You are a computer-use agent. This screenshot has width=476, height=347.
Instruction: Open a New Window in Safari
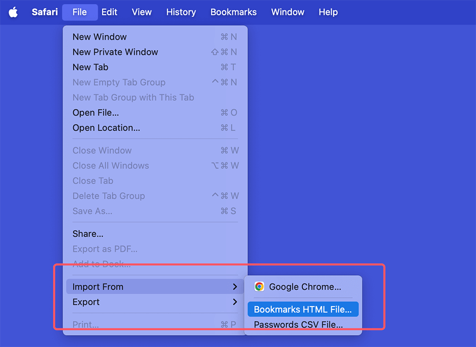click(x=99, y=37)
